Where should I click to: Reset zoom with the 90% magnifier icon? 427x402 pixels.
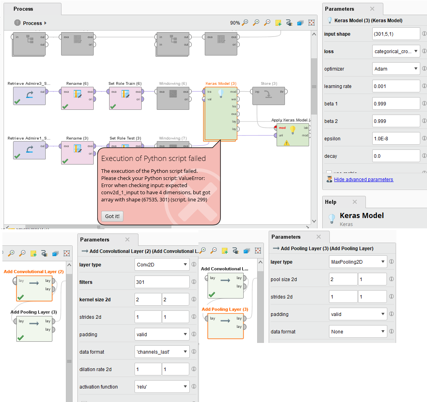point(245,23)
